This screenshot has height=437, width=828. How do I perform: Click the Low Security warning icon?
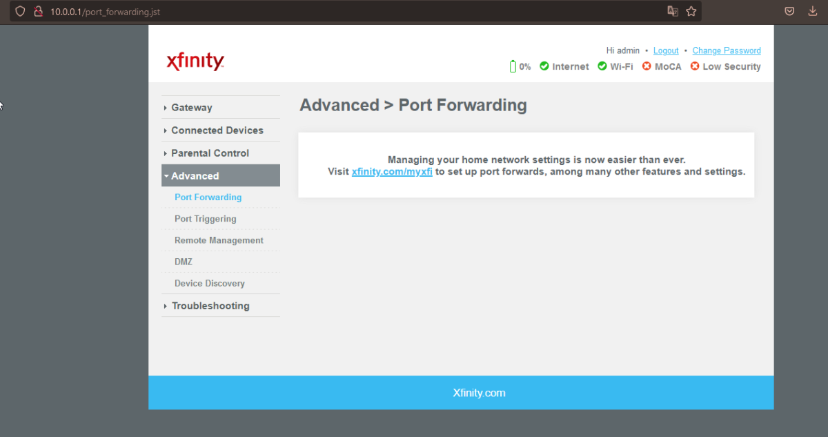(x=695, y=66)
